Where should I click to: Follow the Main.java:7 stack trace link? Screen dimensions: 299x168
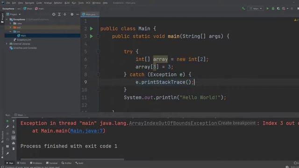pyautogui.click(x=86, y=131)
